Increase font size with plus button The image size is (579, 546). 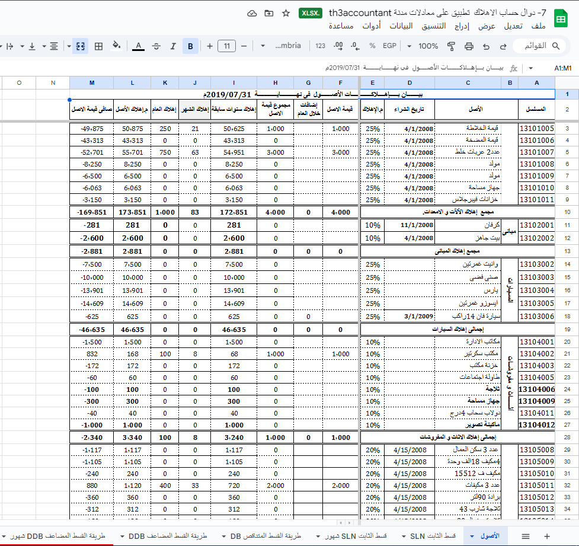(210, 46)
